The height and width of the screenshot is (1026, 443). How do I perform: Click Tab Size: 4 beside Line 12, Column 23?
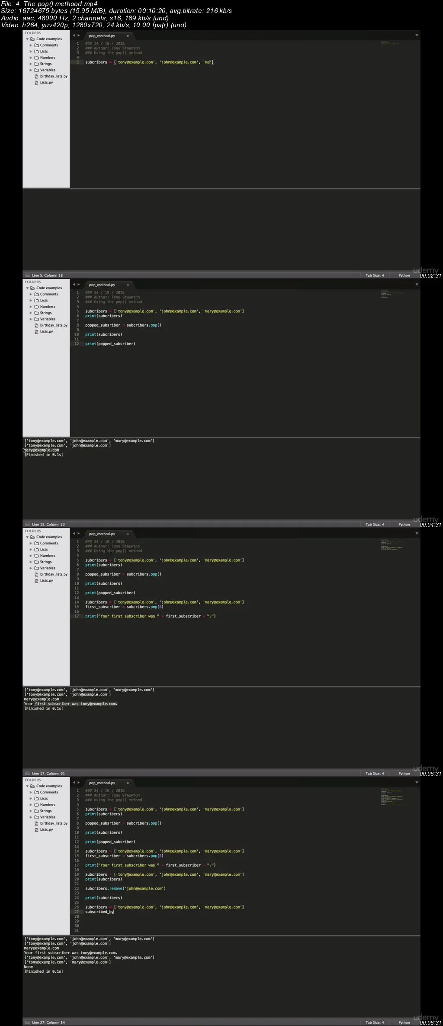pyautogui.click(x=375, y=524)
